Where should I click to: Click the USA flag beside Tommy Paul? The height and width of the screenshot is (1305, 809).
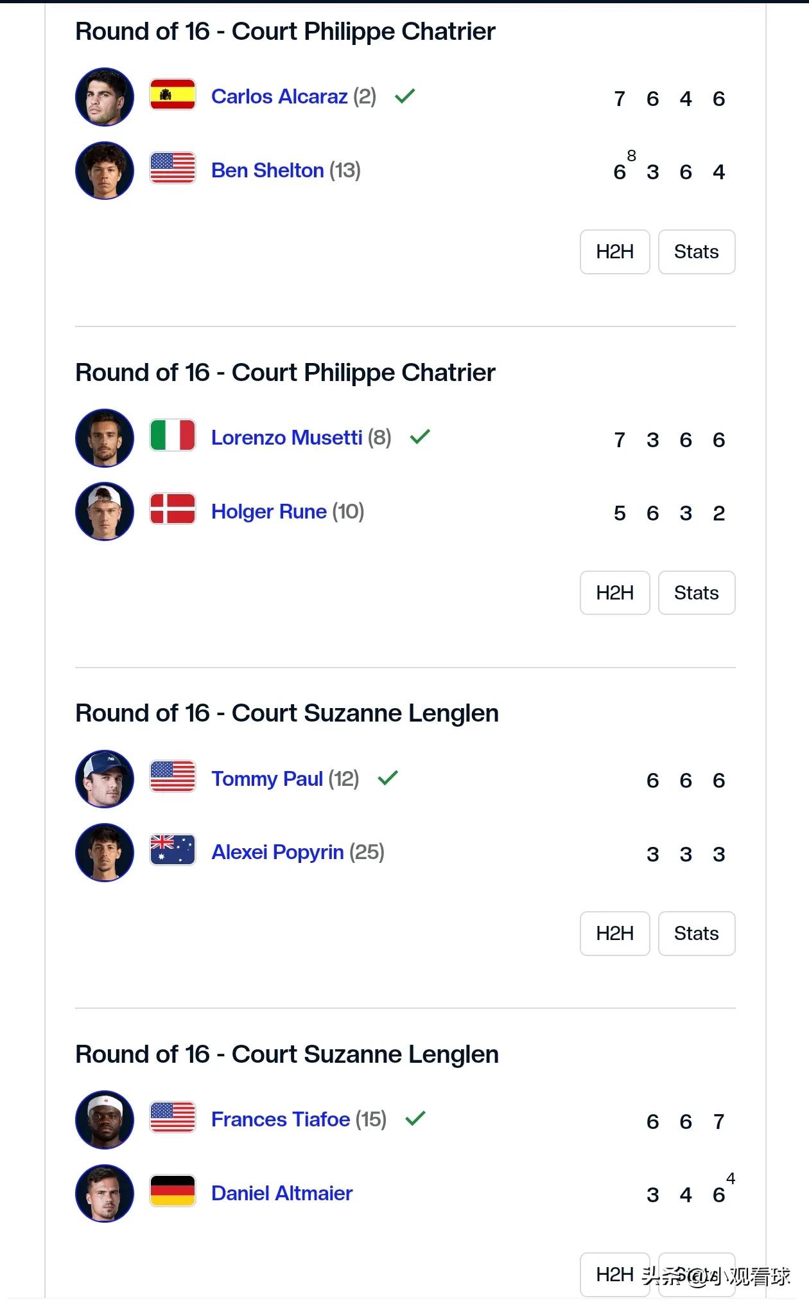coord(173,777)
